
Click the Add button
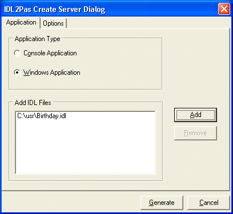tap(195, 115)
